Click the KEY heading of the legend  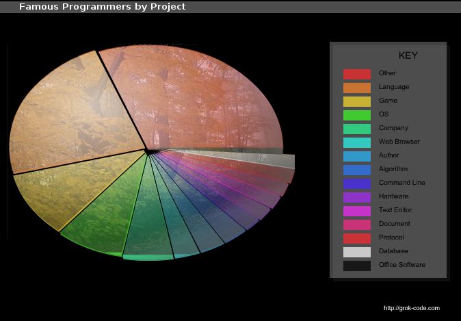click(x=408, y=55)
